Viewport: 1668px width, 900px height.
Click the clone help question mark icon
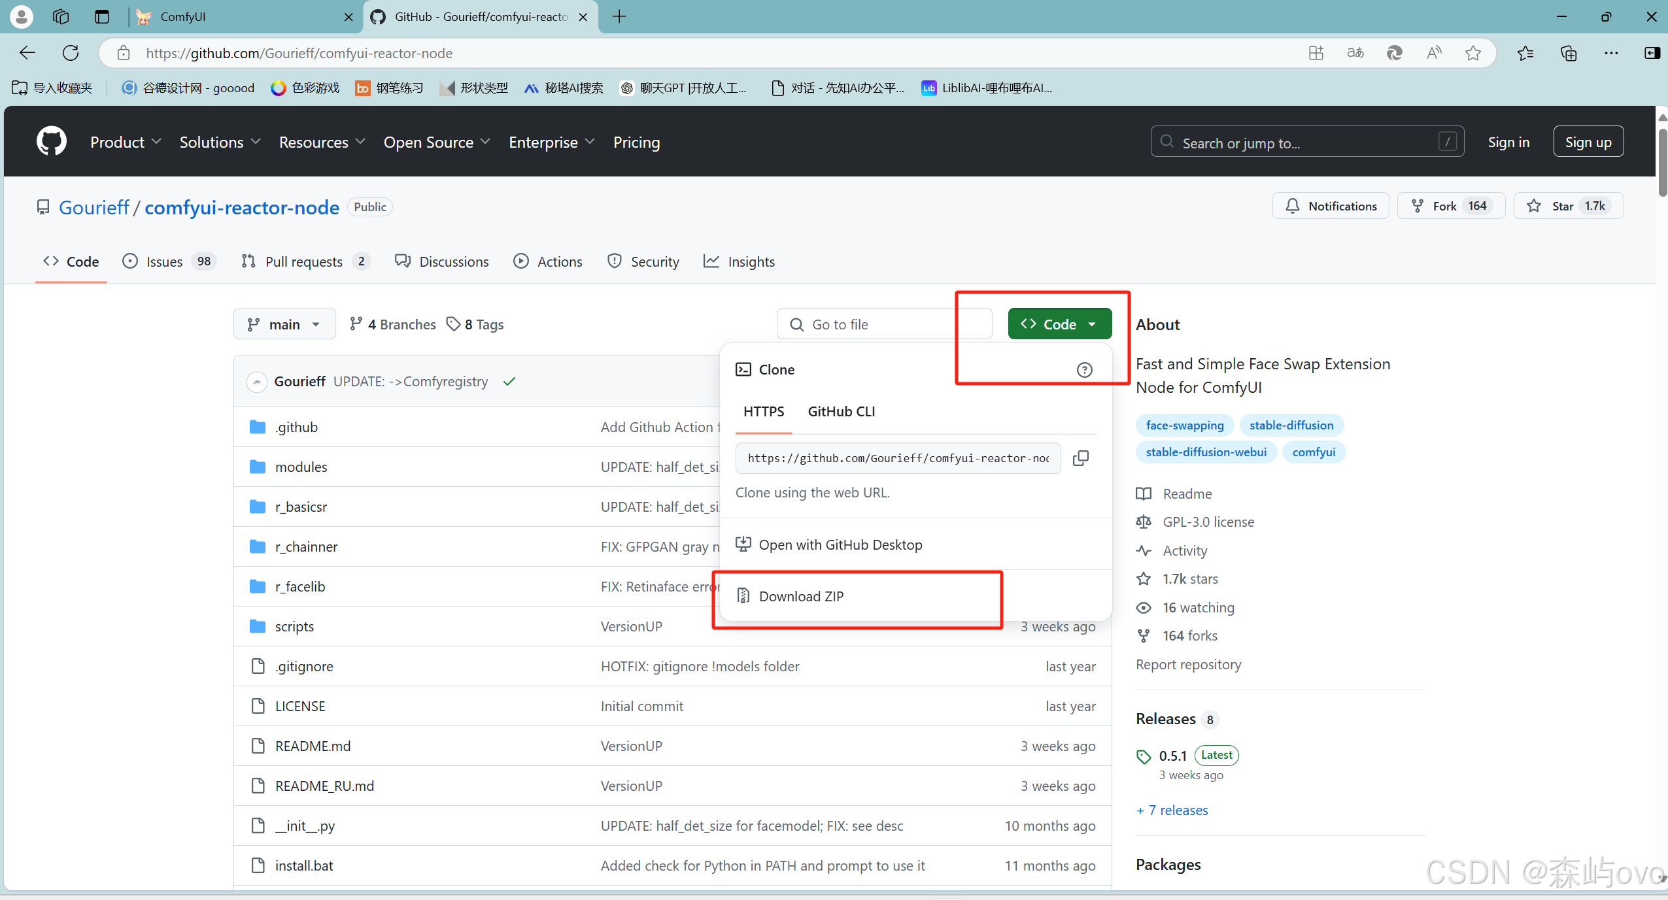tap(1084, 370)
